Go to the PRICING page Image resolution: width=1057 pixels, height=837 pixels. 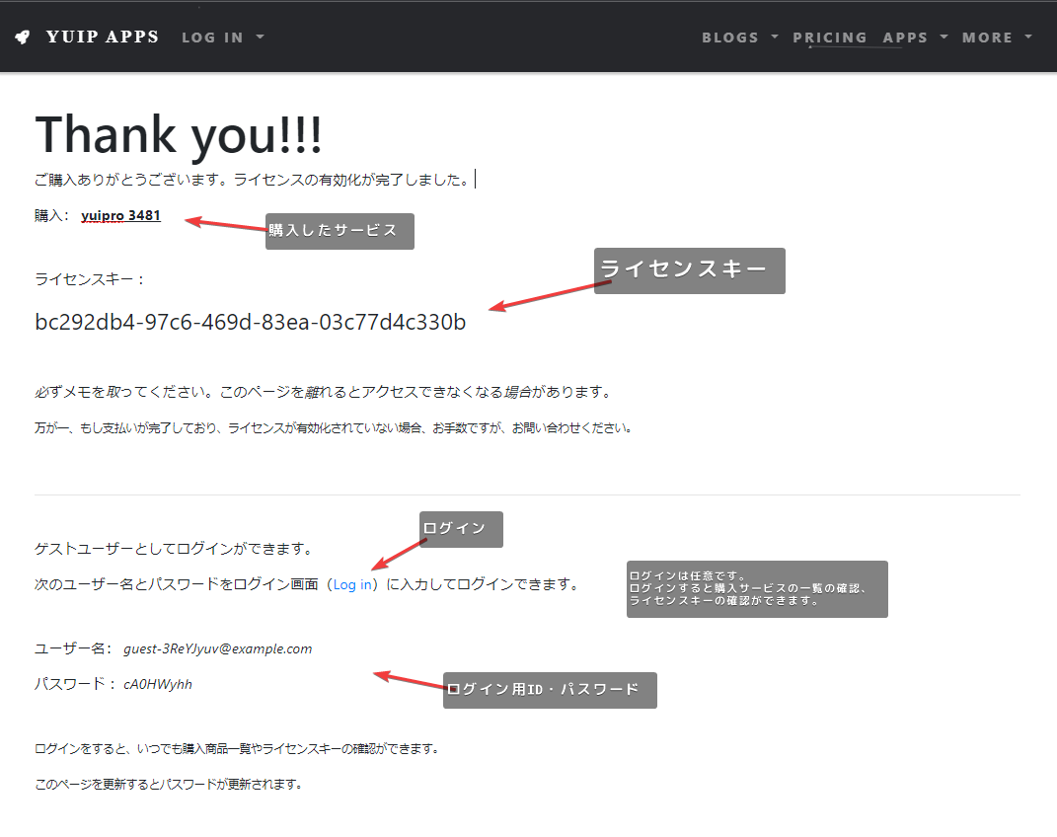829,38
